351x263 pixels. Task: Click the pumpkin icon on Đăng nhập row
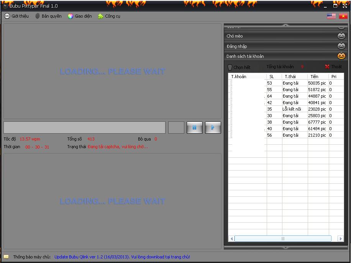click(x=341, y=46)
